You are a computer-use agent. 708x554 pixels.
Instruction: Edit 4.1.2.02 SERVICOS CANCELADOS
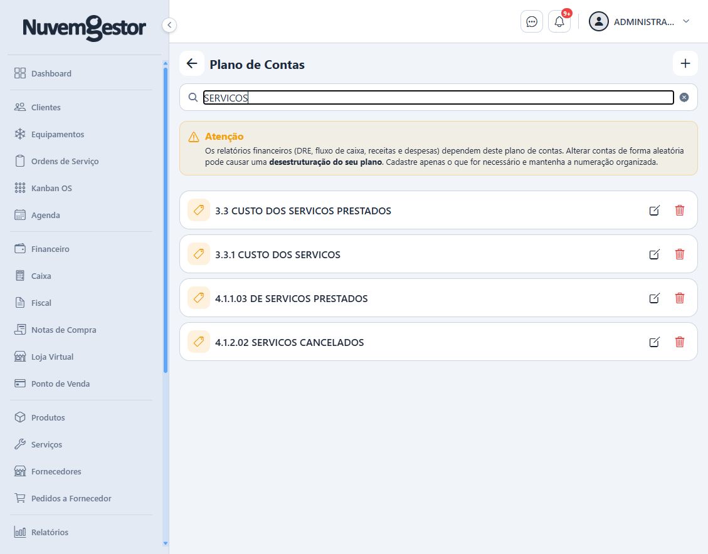coord(654,342)
